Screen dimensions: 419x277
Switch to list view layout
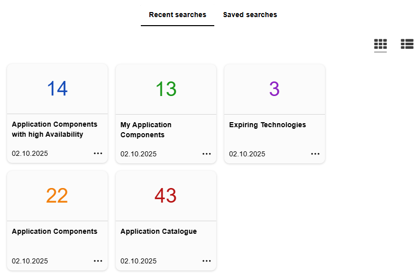click(407, 44)
